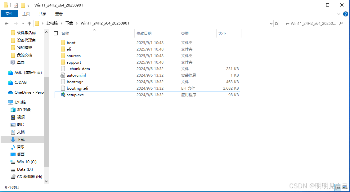Expand 此电脑 breadcrumb chevron

click(x=62, y=23)
